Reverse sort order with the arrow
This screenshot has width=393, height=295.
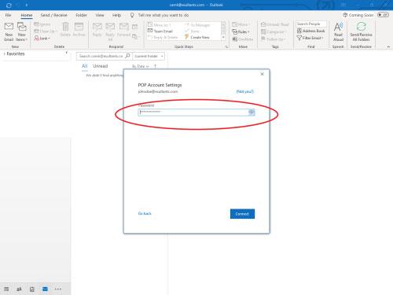[x=155, y=66]
